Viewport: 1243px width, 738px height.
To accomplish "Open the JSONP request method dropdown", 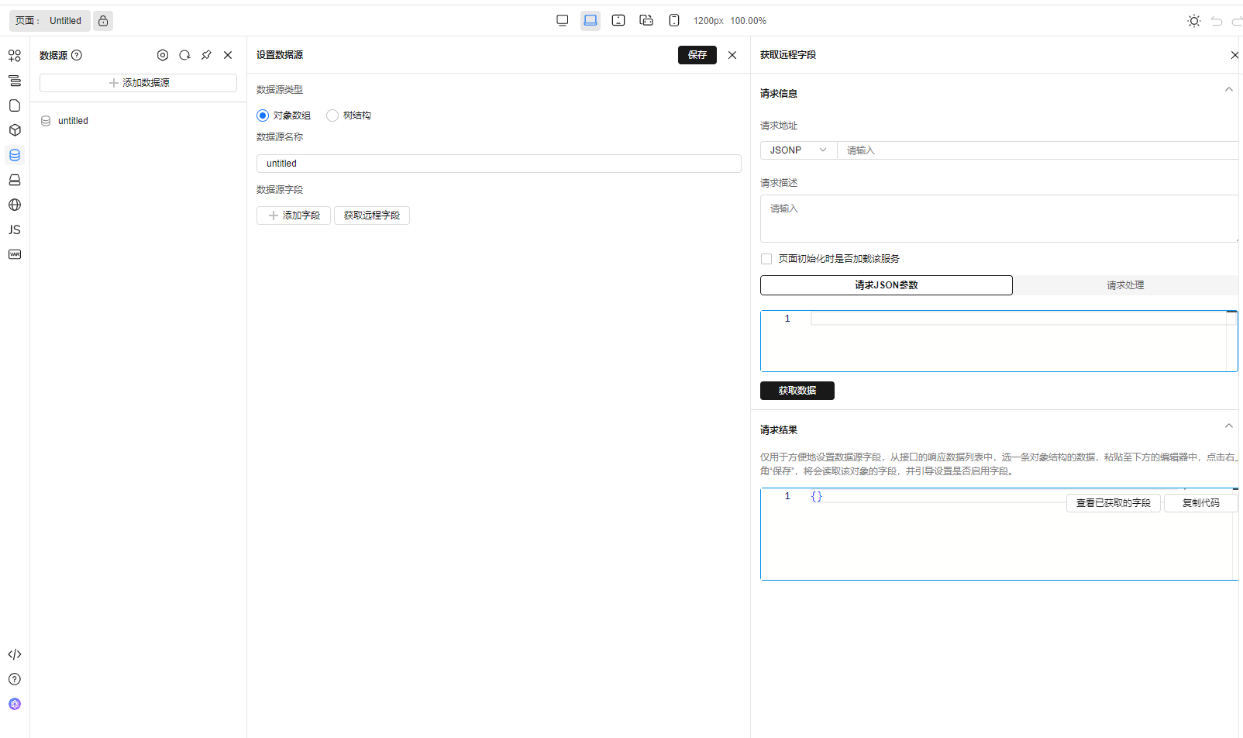I will (x=798, y=150).
